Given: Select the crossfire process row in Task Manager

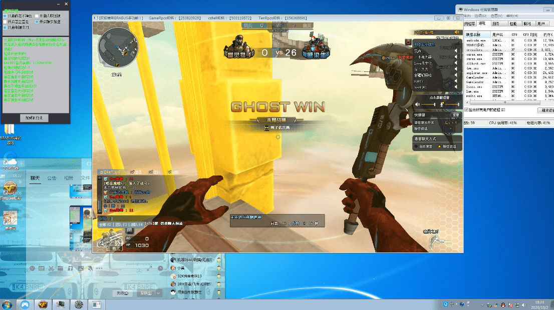Looking at the screenshot, I should [x=509, y=49].
